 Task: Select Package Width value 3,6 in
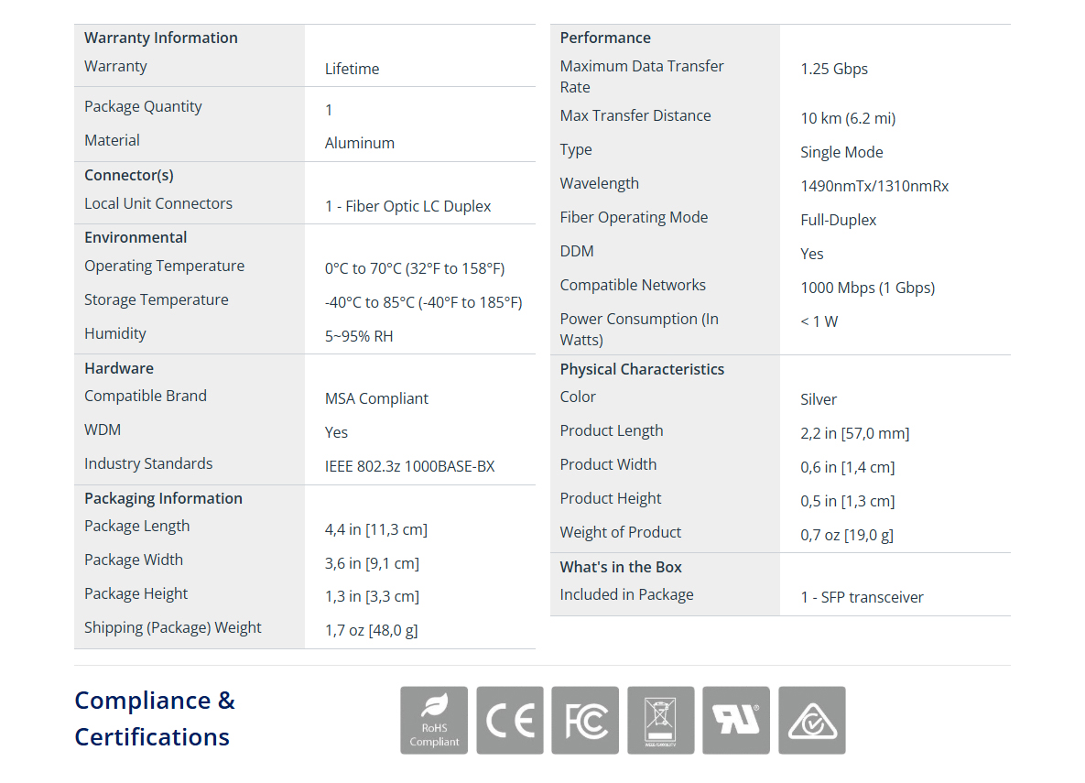click(372, 563)
